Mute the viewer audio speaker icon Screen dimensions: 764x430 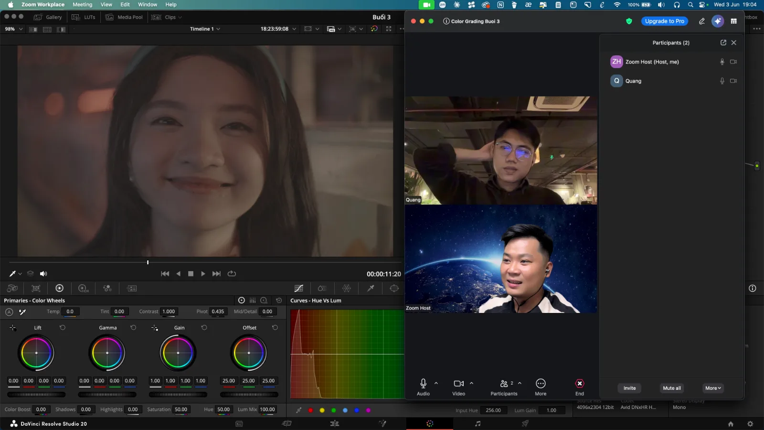coord(43,274)
